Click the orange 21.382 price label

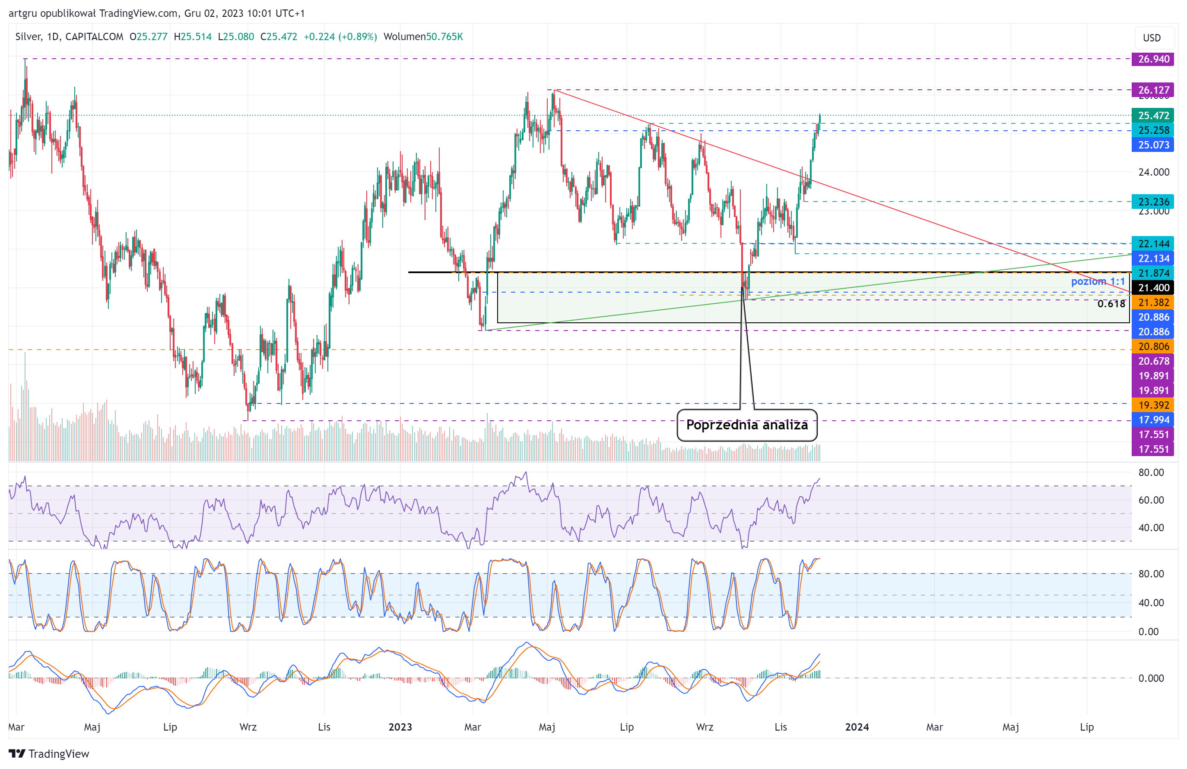tap(1153, 302)
